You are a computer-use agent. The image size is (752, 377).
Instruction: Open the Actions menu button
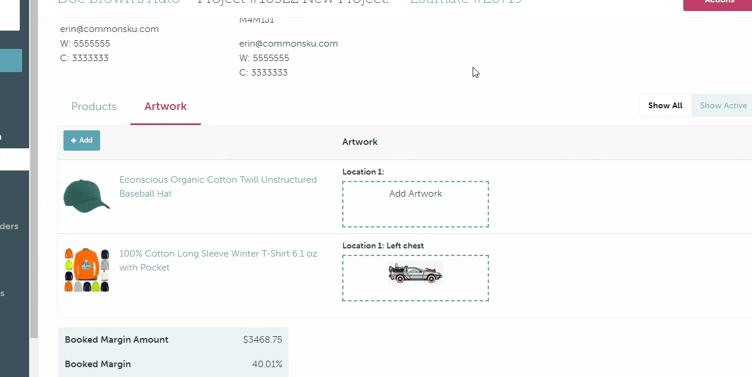click(719, 3)
